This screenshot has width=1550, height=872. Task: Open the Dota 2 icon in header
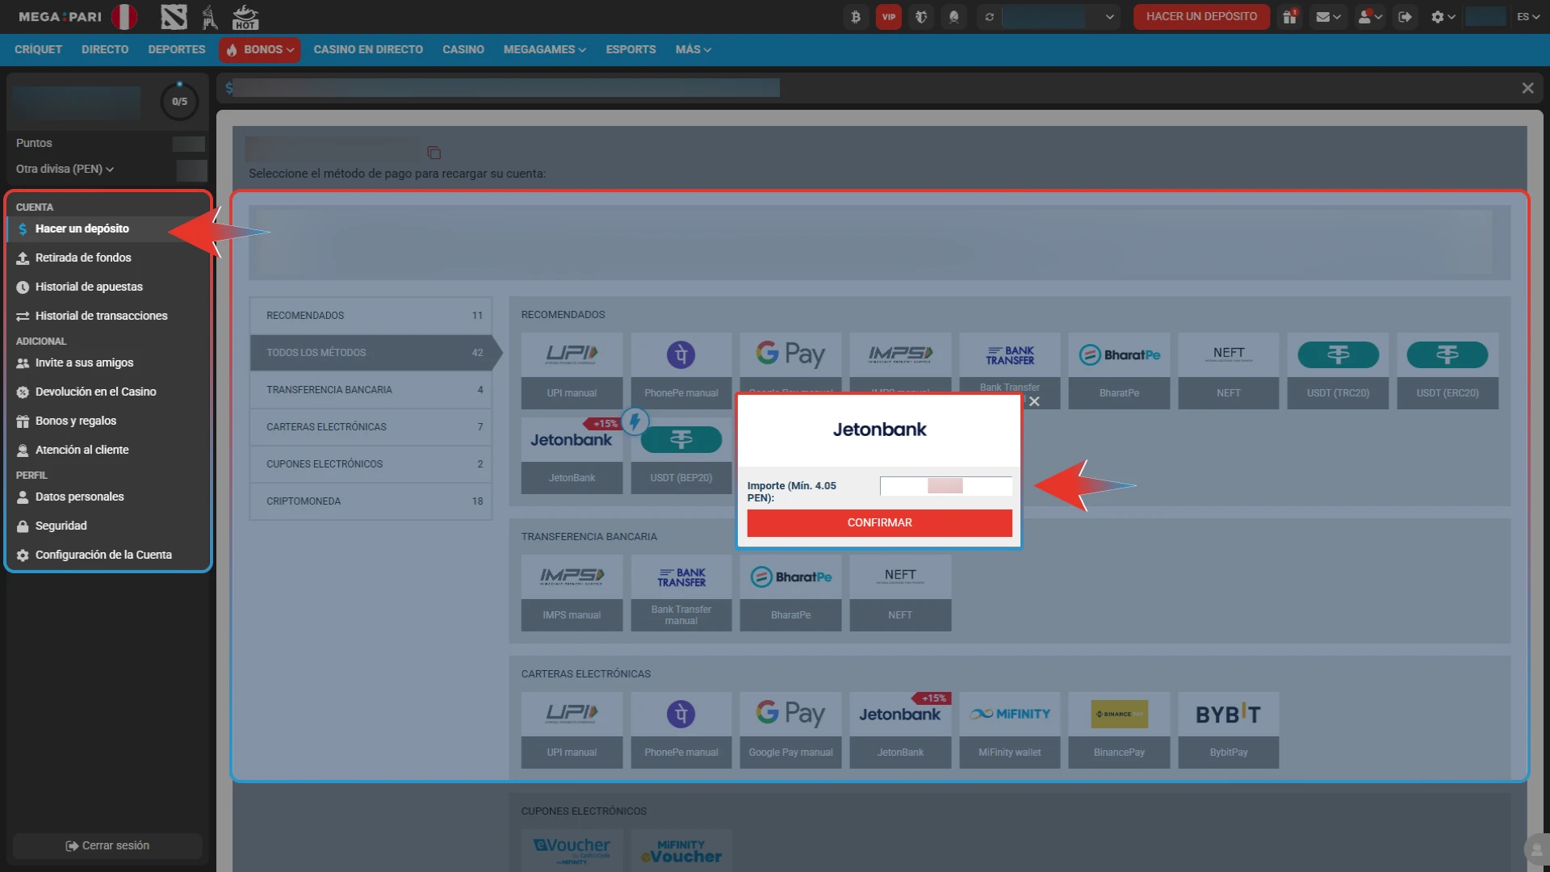click(x=174, y=16)
